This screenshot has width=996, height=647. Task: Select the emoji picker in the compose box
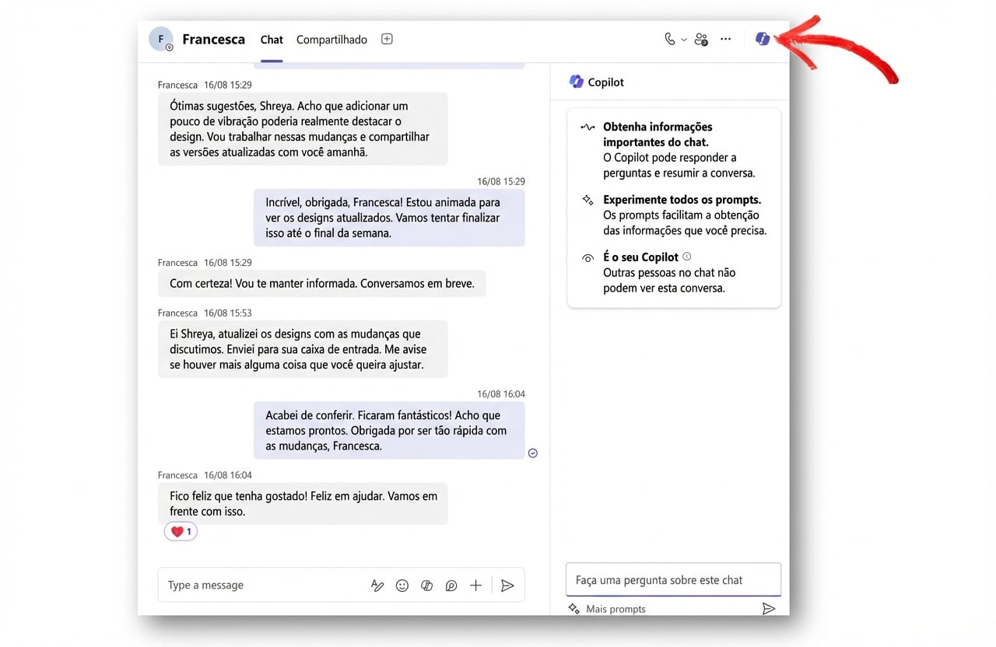402,585
